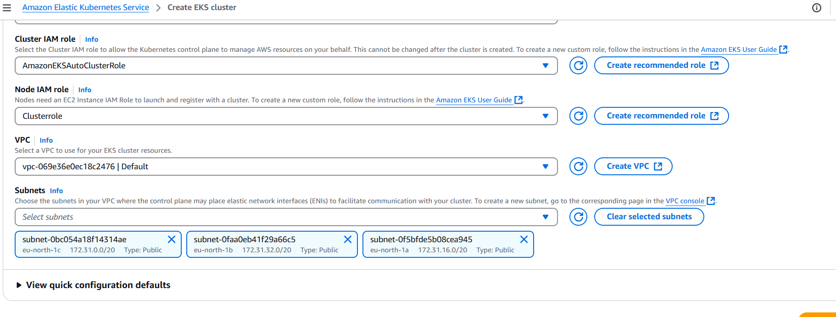This screenshot has height=317, width=836.
Task: Refresh the VPC list
Action: click(x=578, y=167)
